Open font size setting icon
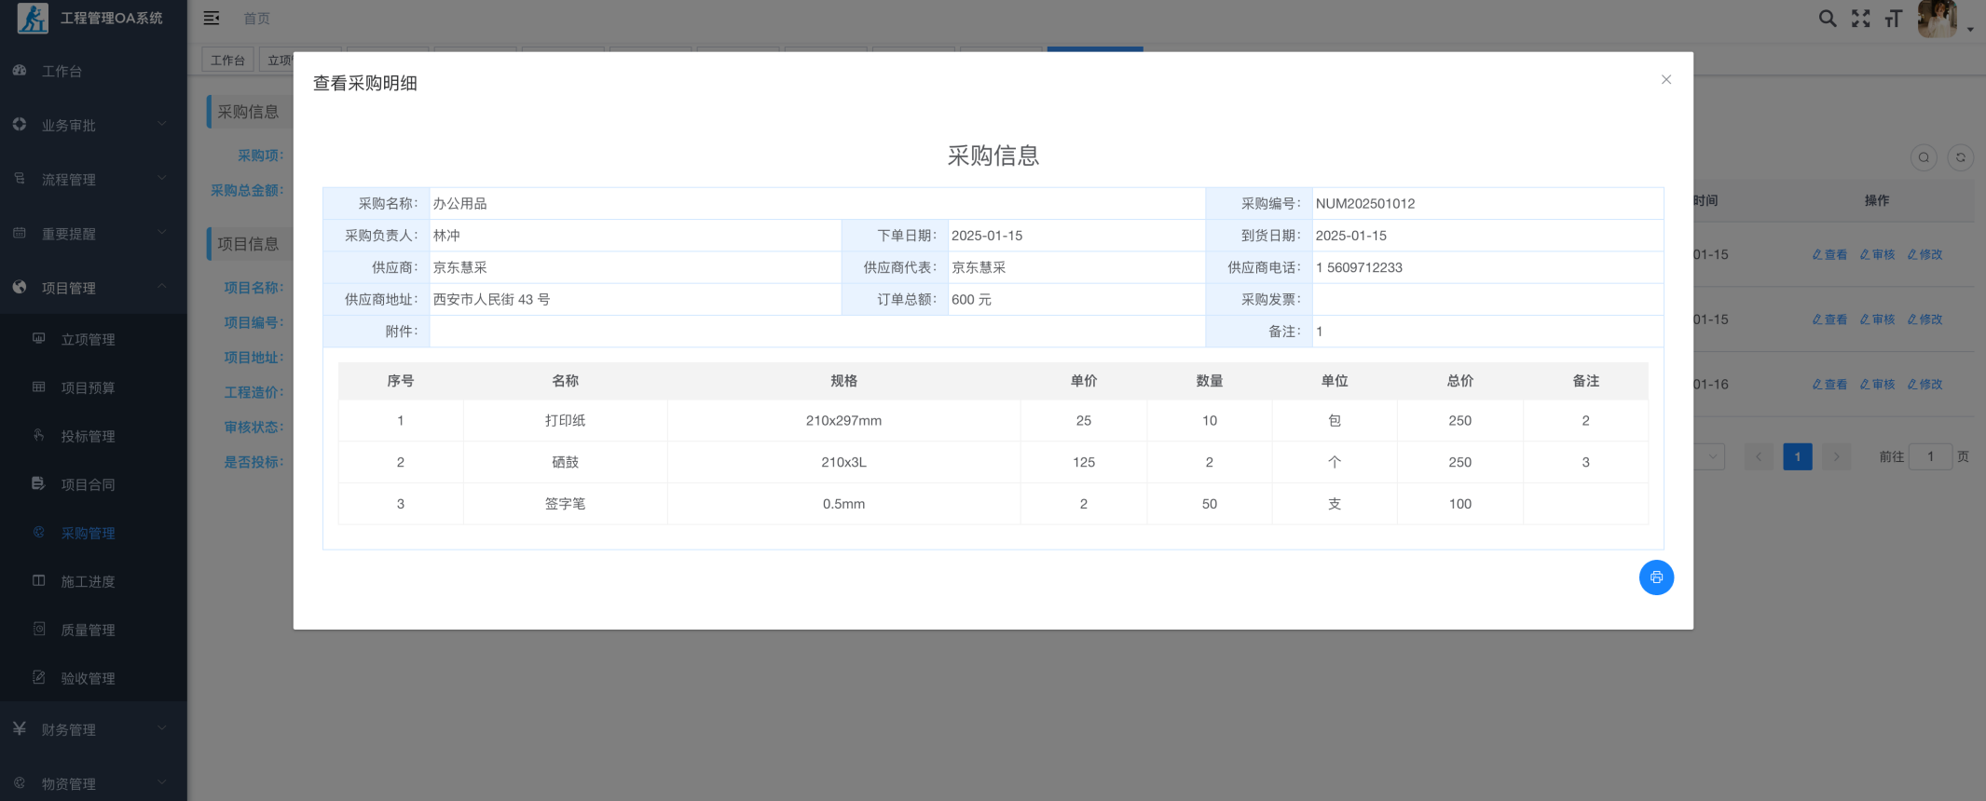Viewport: 1986px width, 801px height. 1893,18
